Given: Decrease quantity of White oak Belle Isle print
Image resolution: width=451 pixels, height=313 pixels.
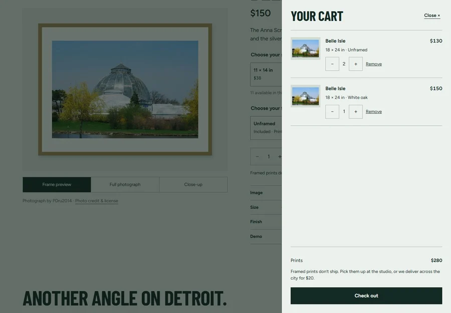Looking at the screenshot, I should pyautogui.click(x=332, y=112).
